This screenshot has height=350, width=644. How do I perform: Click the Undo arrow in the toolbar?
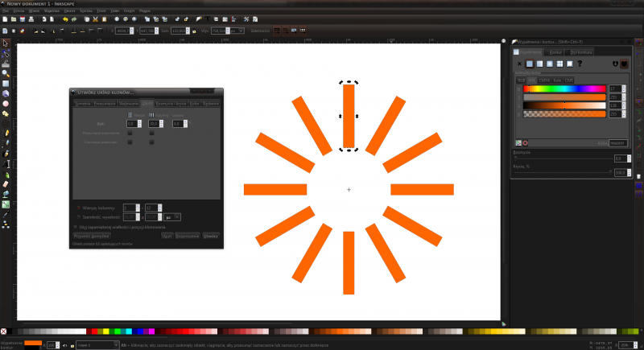tap(65, 19)
